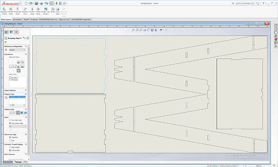Create a new document
Viewport: 278px width, 167px height.
[x=26, y=3]
